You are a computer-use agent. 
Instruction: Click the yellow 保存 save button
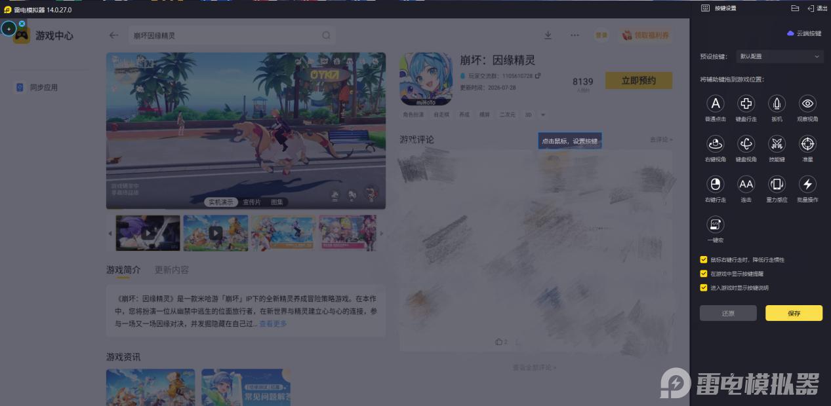794,313
